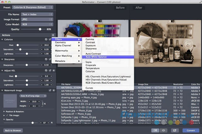The height and width of the screenshot is (134, 202).
Task: Click the Back to Browser button
Action: [x=13, y=130]
